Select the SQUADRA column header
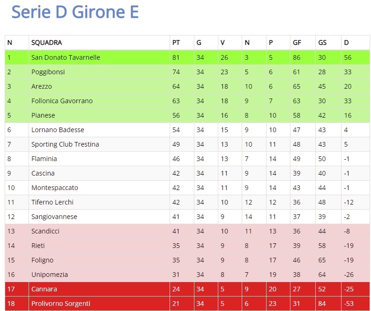Viewport: 371px width, 311px height. 47,42
